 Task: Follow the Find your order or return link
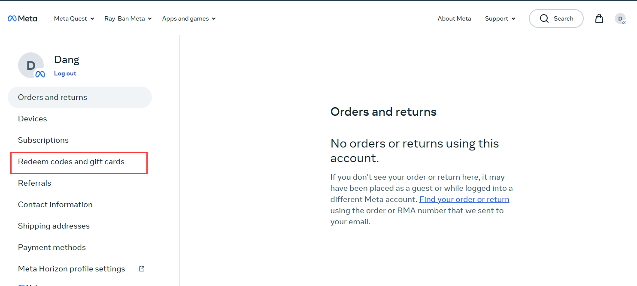464,199
